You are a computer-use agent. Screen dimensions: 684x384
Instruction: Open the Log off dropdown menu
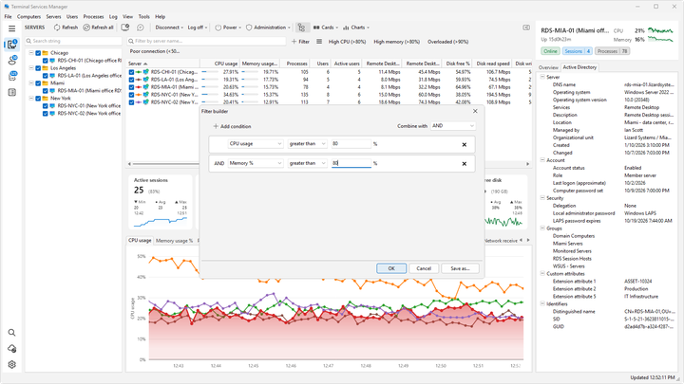click(x=198, y=27)
